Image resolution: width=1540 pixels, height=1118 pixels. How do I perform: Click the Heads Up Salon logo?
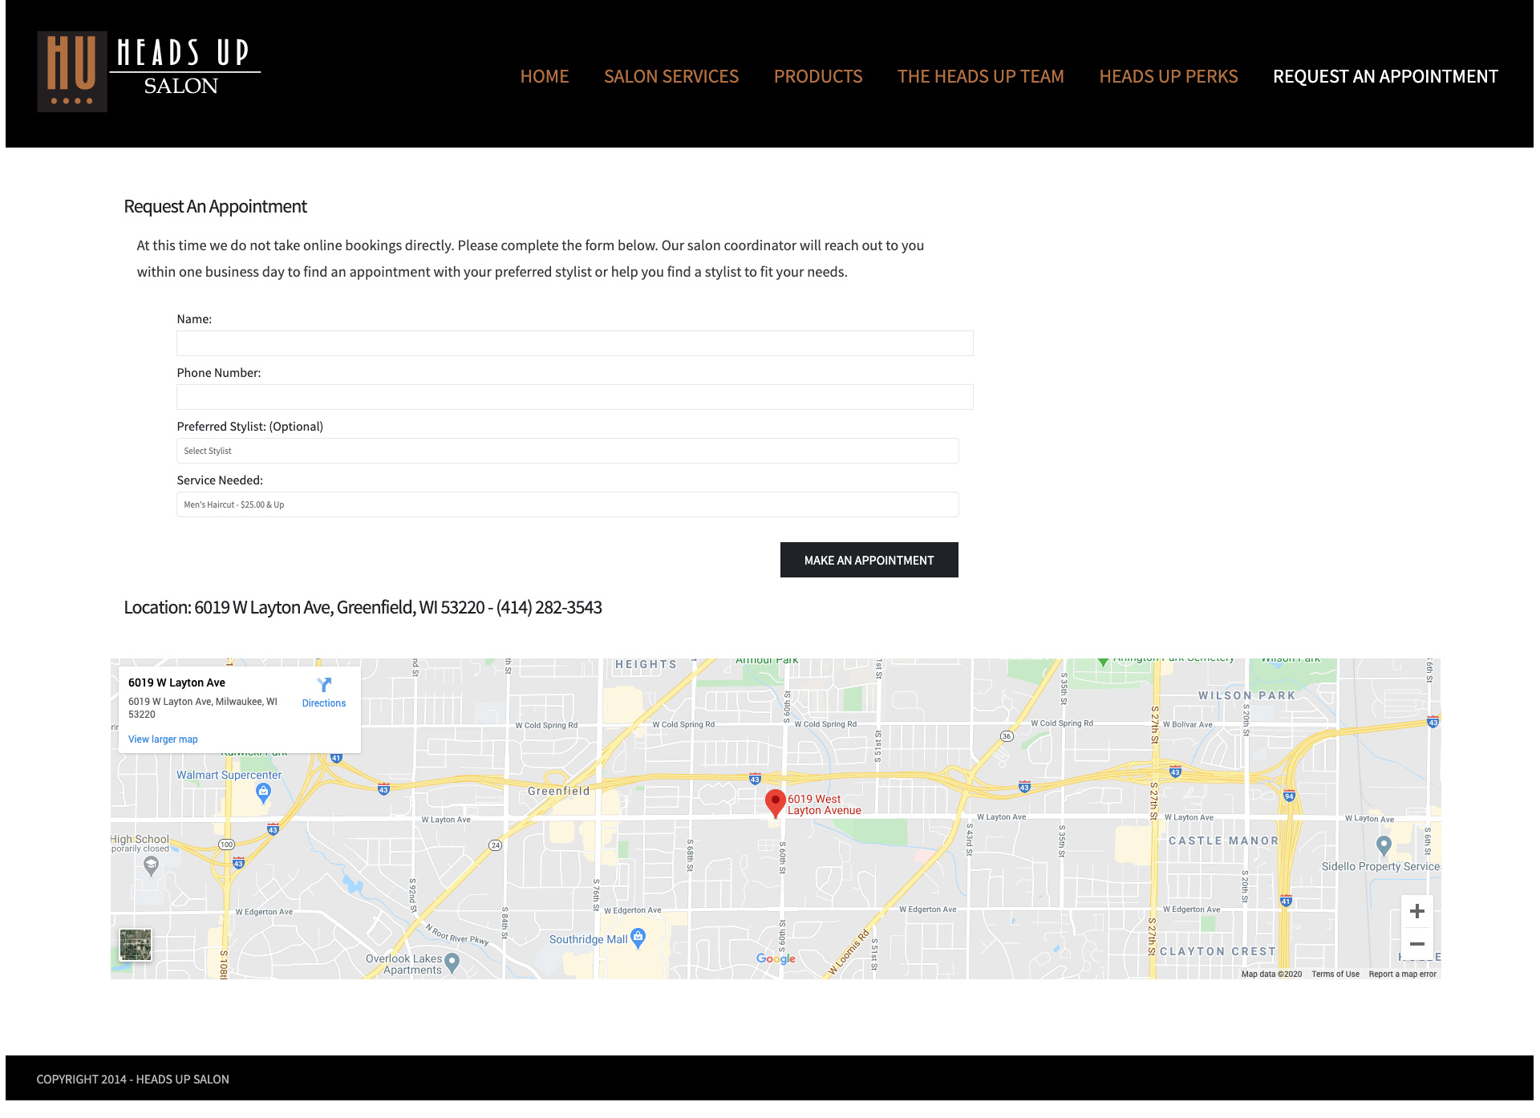148,72
